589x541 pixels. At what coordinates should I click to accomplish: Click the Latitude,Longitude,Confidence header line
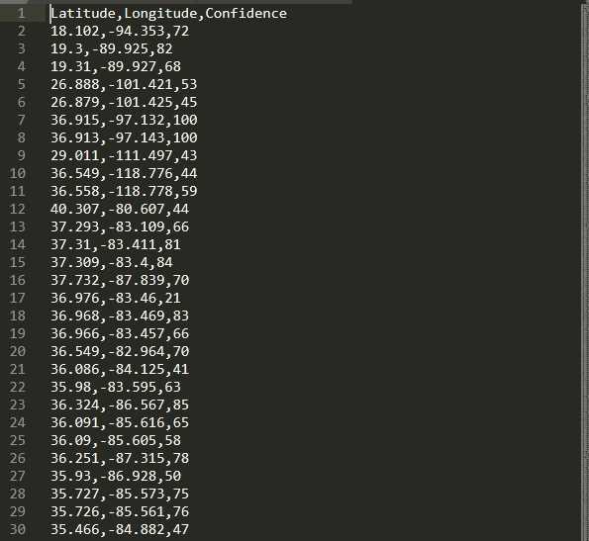tap(168, 14)
